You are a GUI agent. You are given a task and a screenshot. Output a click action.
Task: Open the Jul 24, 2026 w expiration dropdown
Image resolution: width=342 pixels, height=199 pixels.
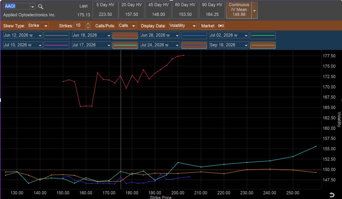160,45
